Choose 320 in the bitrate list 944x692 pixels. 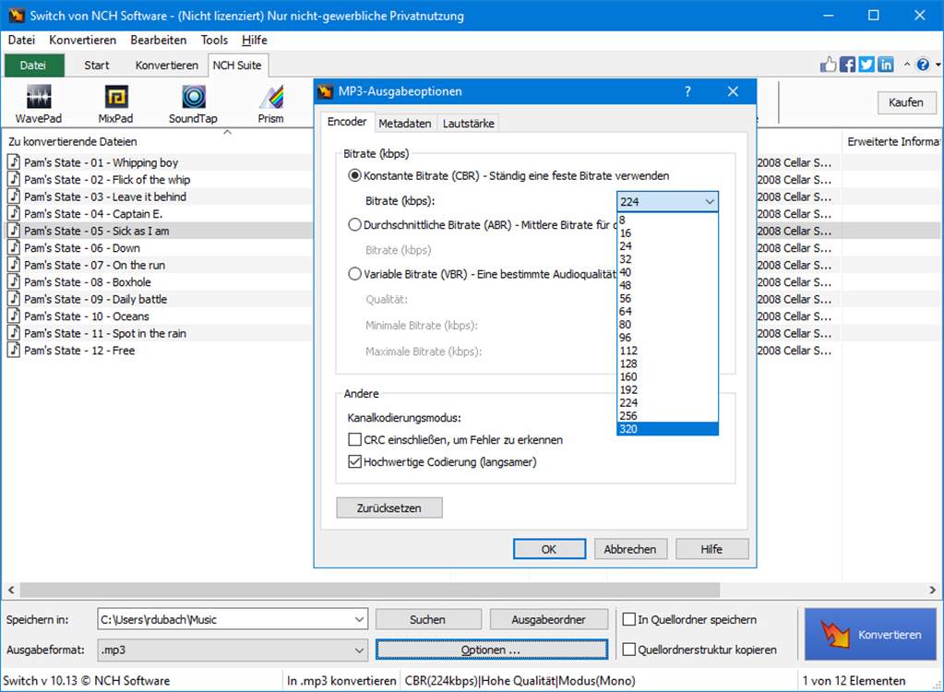click(x=668, y=429)
